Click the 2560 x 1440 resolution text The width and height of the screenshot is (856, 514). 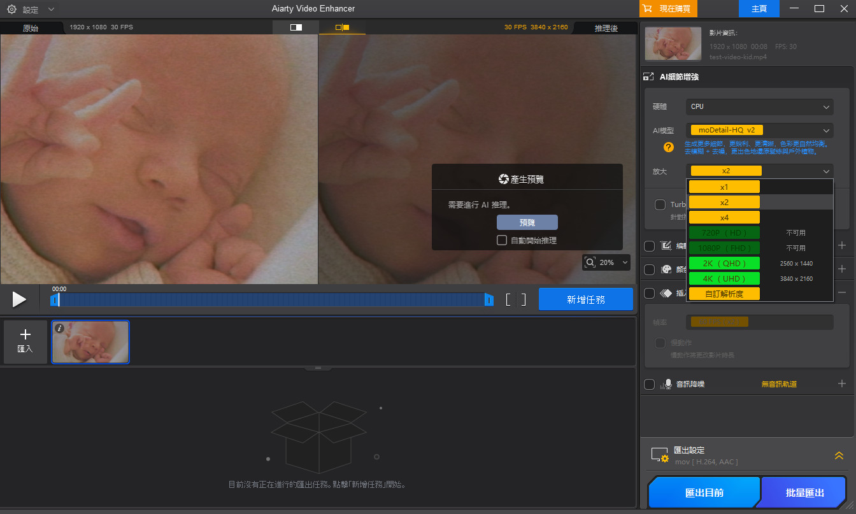tap(796, 263)
